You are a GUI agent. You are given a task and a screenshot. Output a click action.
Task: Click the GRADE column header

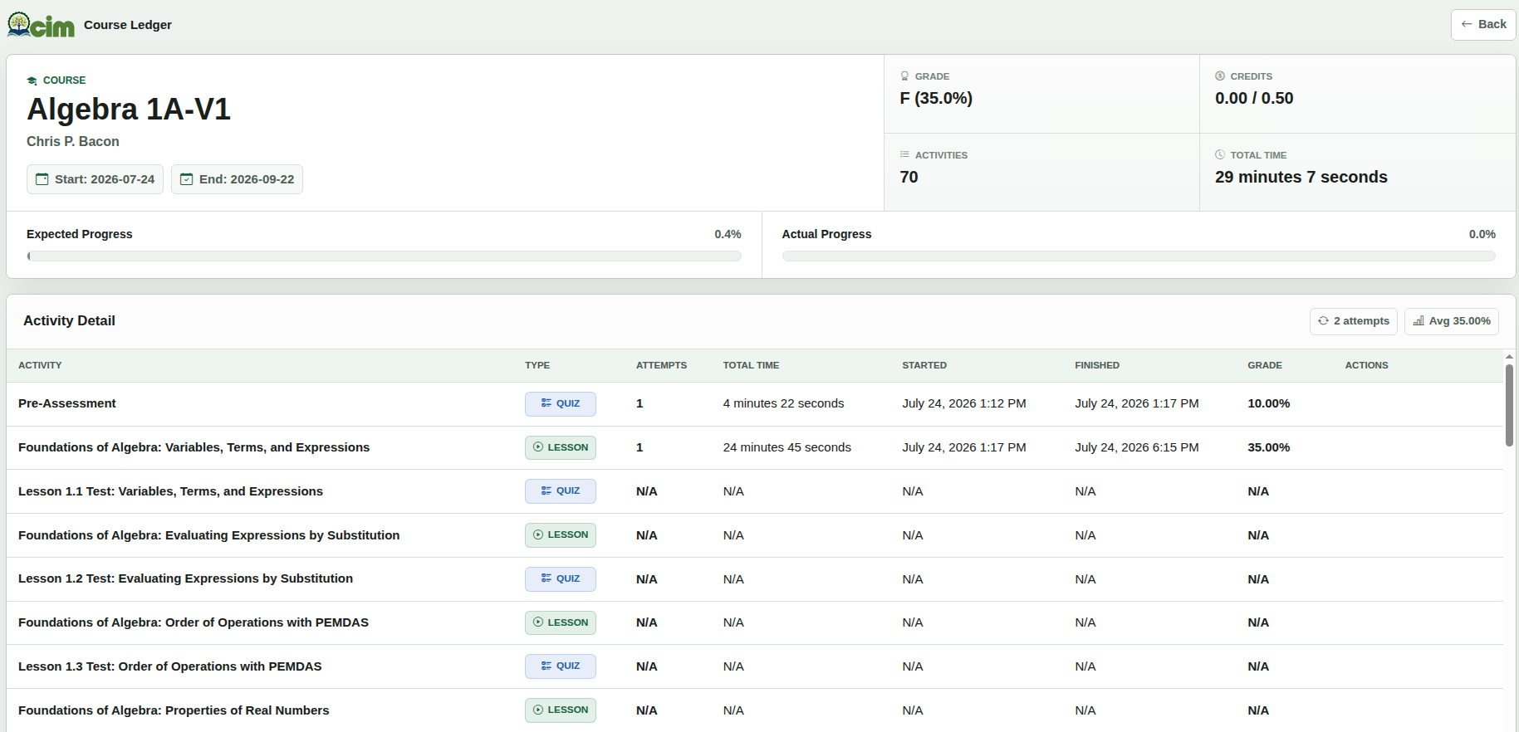click(x=1265, y=365)
